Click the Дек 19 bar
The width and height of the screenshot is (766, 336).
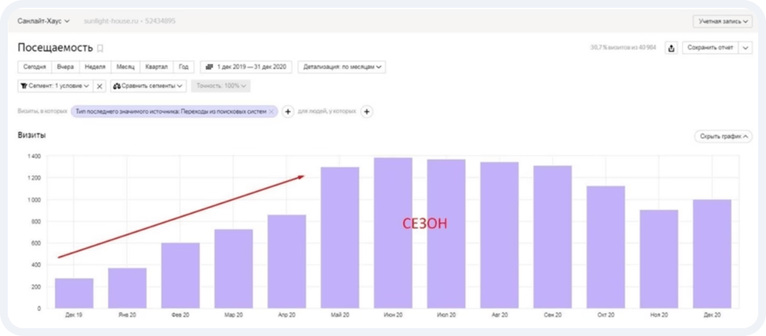click(x=74, y=293)
